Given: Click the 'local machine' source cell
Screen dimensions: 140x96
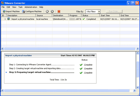Looking at the screenshot, I should [x=42, y=19].
